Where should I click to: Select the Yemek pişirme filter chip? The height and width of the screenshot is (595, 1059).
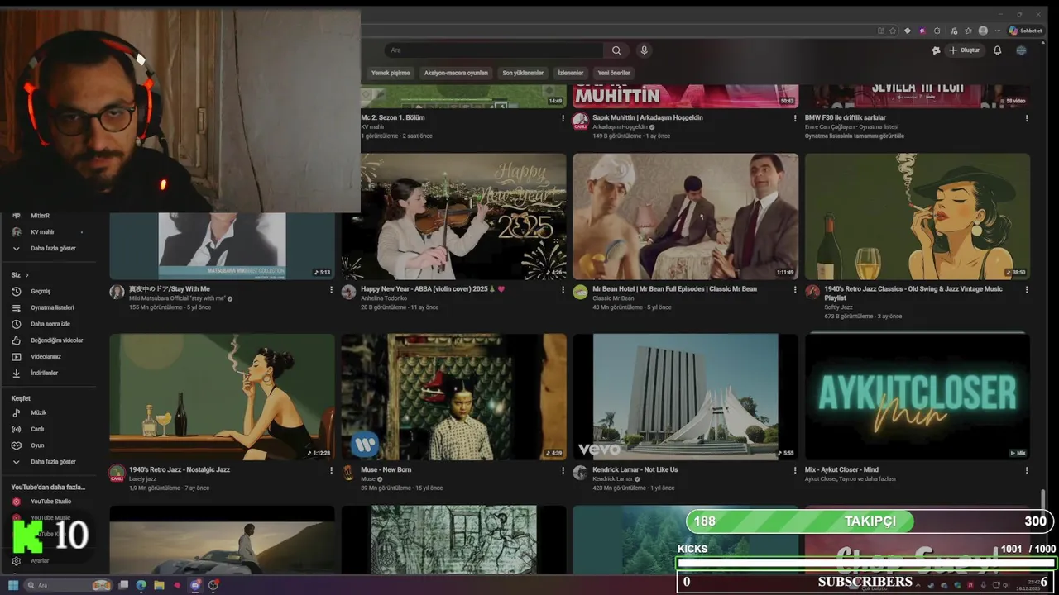(390, 73)
